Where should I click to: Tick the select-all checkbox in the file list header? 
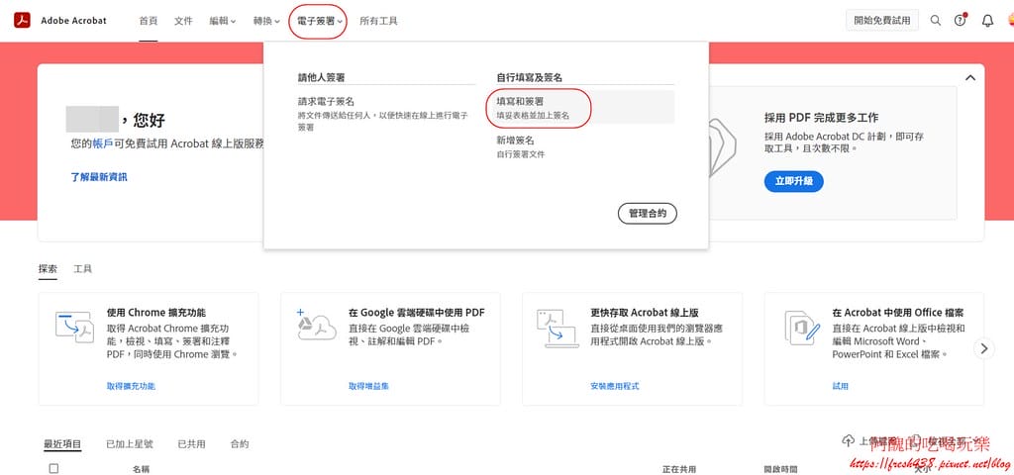[x=53, y=468]
